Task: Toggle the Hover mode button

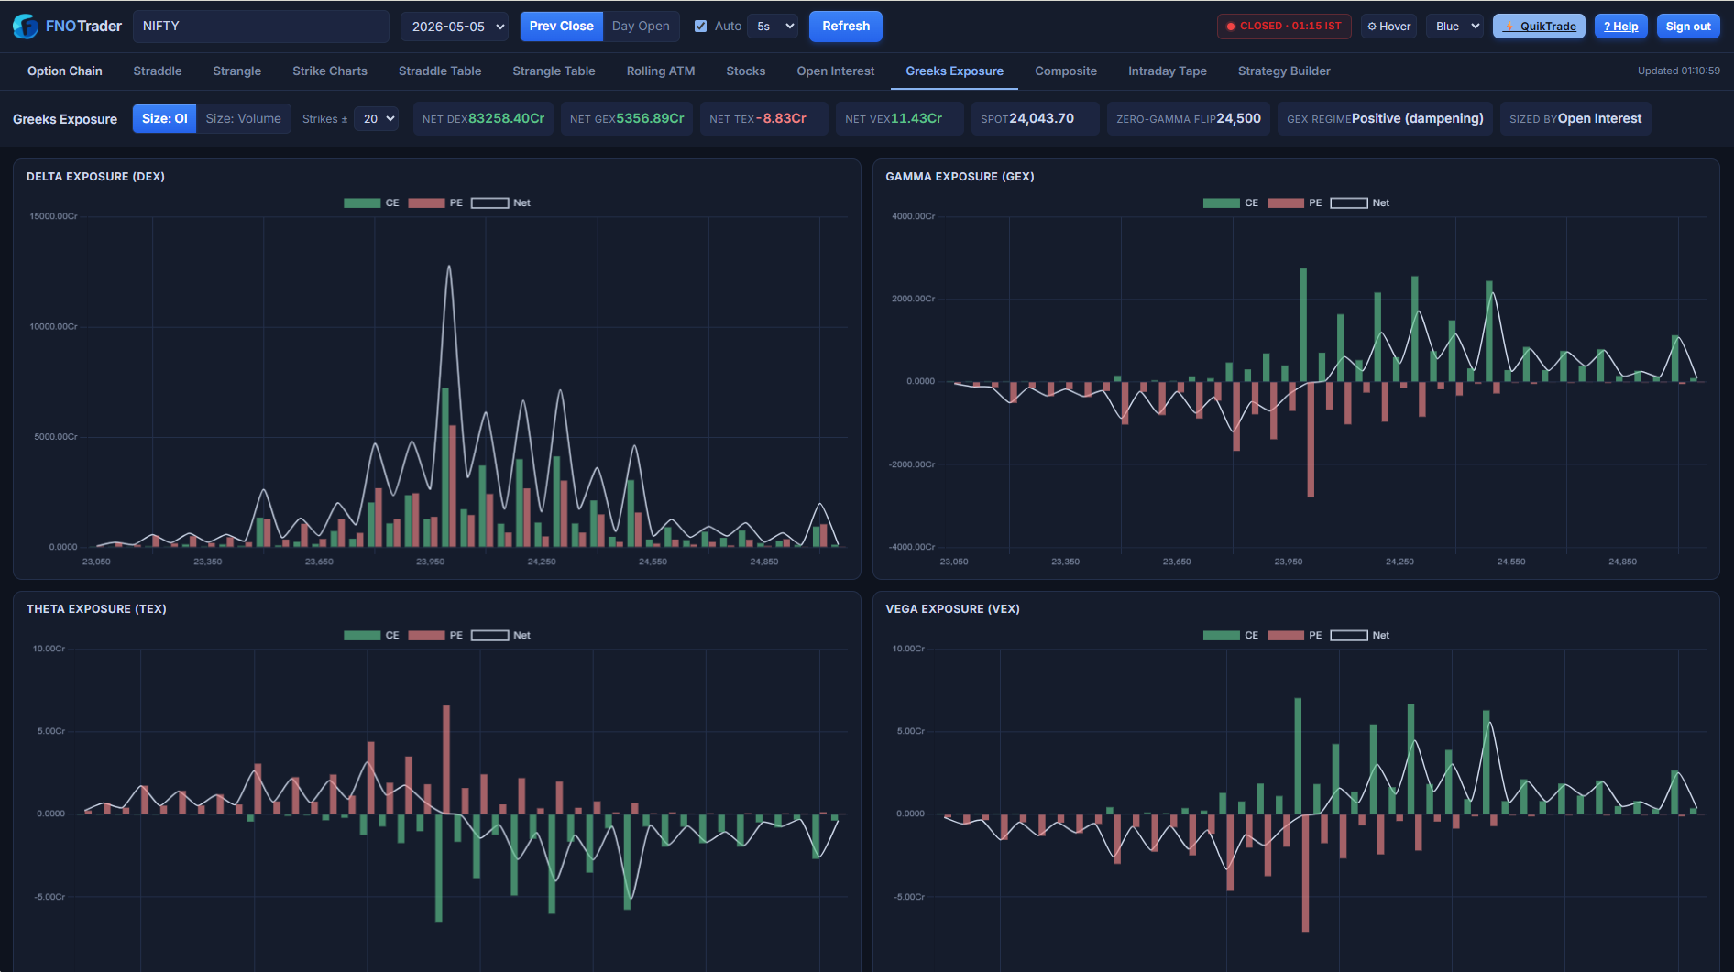Action: [1388, 27]
